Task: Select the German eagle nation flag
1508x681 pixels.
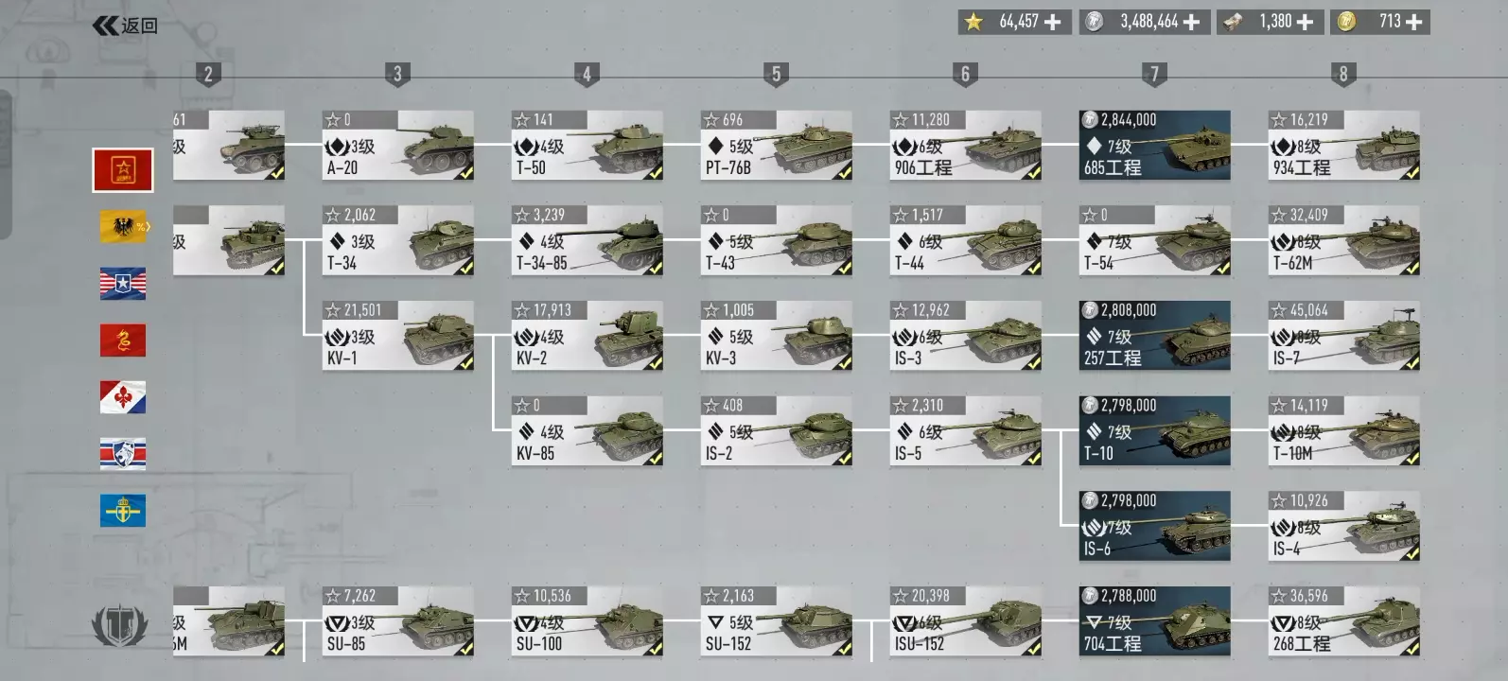Action: click(x=123, y=227)
